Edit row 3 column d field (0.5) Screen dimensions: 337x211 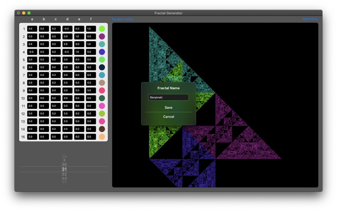point(67,44)
